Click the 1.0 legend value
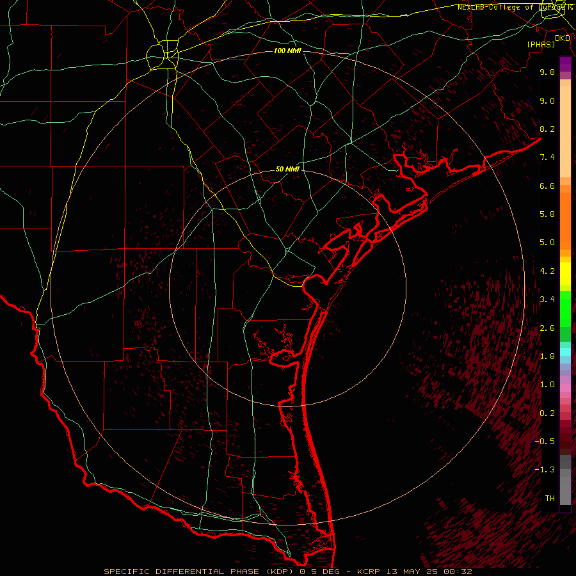The height and width of the screenshot is (576, 576). [x=547, y=385]
